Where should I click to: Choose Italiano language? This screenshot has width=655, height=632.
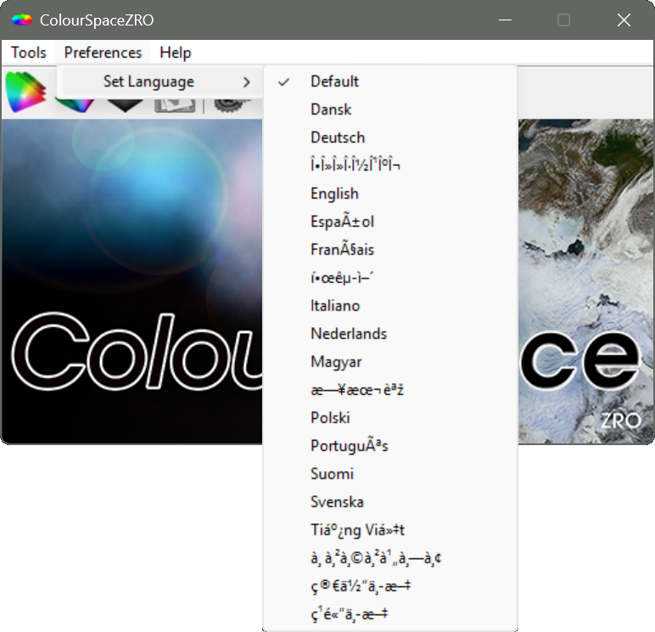tap(390, 306)
